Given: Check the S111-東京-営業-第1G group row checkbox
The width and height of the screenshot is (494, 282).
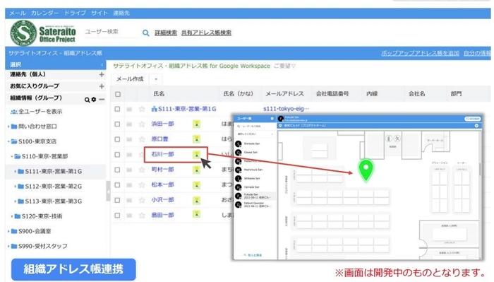Looking at the screenshot, I should [x=117, y=109].
